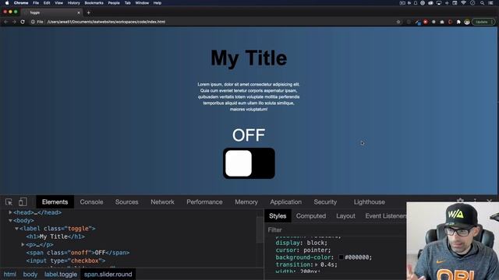Open the Memory tab
Image resolution: width=499 pixels, height=280 pixels.
pyautogui.click(x=246, y=202)
